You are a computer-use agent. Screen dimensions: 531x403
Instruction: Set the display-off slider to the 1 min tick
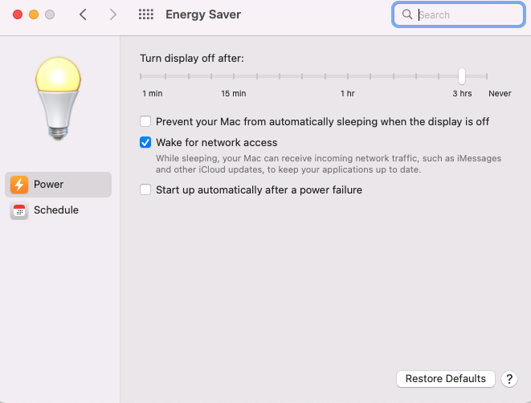click(x=141, y=76)
